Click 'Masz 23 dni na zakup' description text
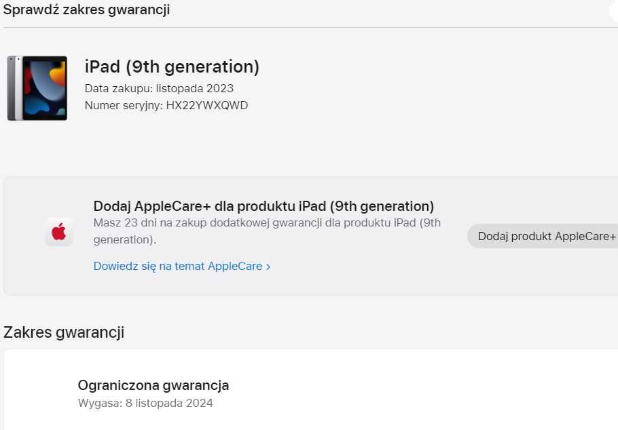Viewport: 618px width, 430px height. 267,231
